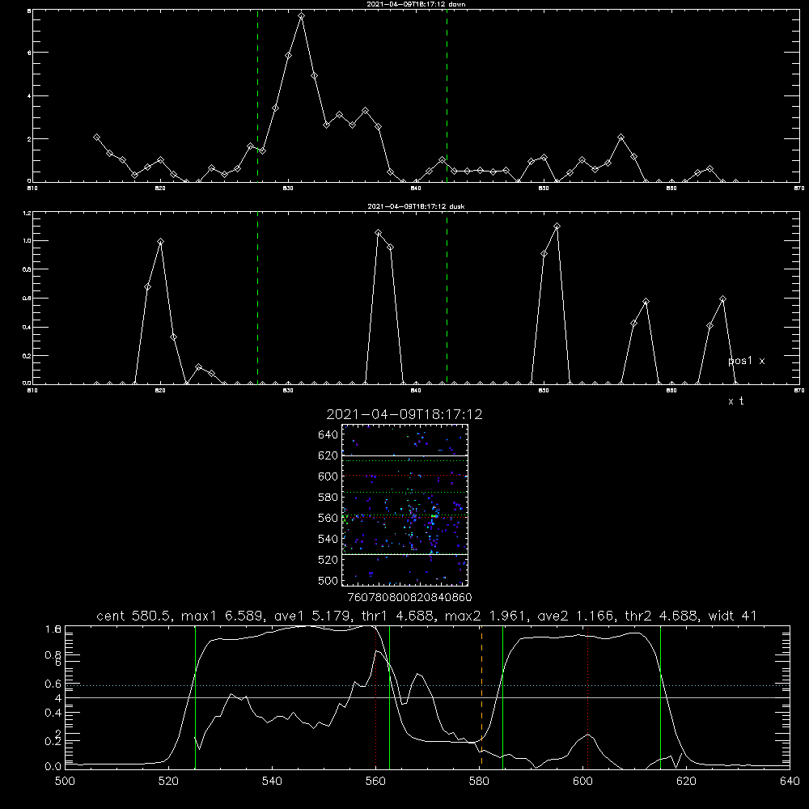Viewport: 809px width, 809px height.
Task: Select the dusk plot peak diamond near x 858
Action: (646, 301)
